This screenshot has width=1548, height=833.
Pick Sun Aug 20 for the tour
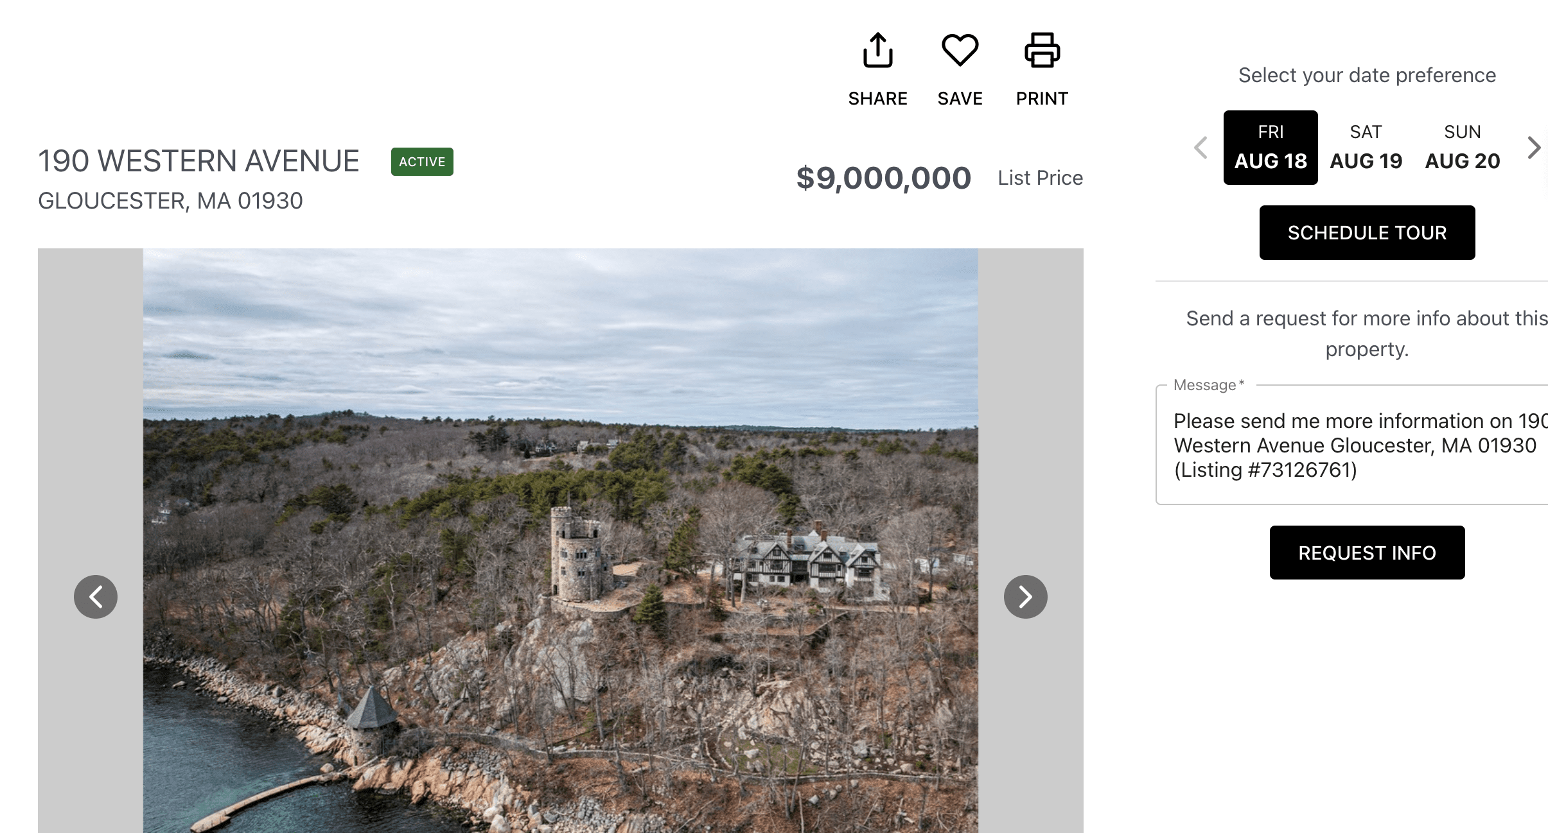1462,148
